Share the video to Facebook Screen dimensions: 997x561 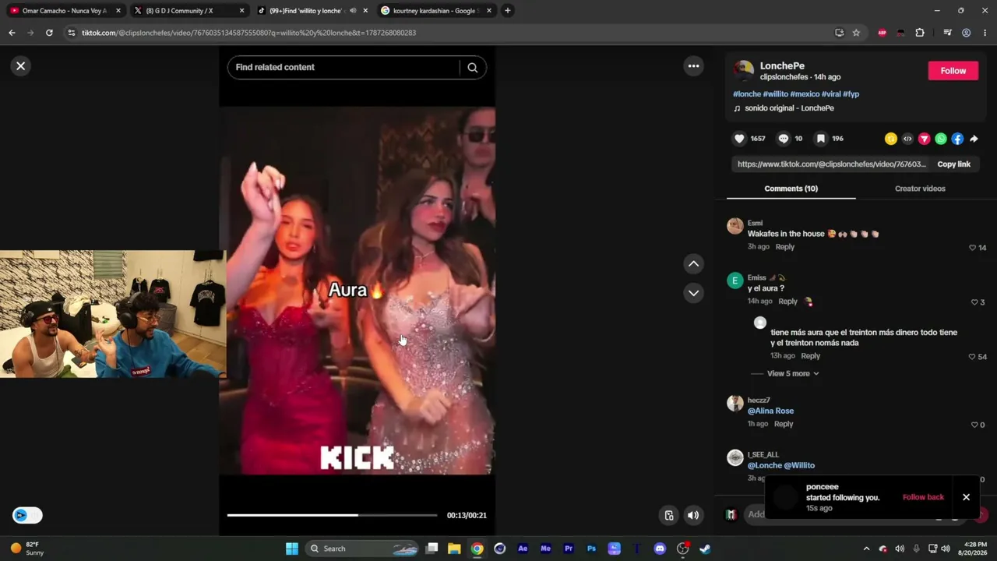click(957, 139)
